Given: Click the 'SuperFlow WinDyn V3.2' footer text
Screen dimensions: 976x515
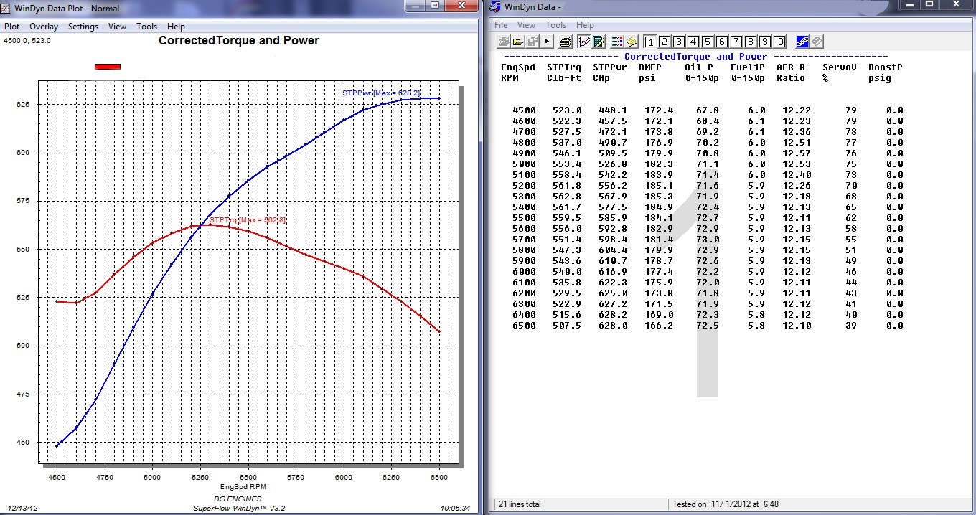Looking at the screenshot, I should click(238, 509).
